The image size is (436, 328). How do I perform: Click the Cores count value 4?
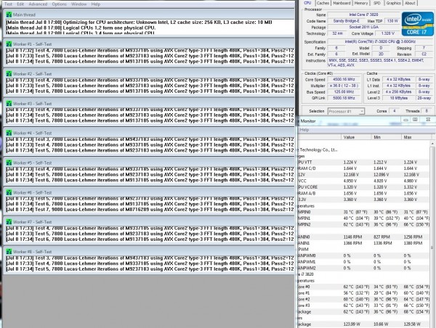coord(394,111)
